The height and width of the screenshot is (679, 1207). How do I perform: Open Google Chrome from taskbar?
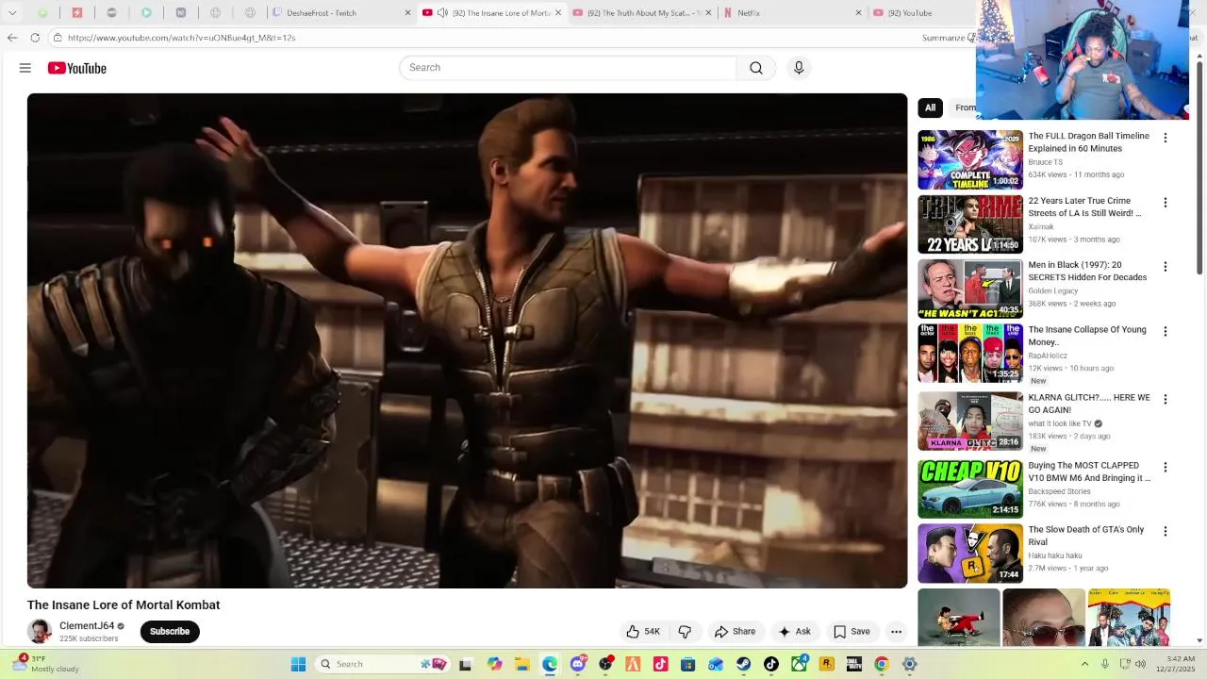(x=881, y=664)
